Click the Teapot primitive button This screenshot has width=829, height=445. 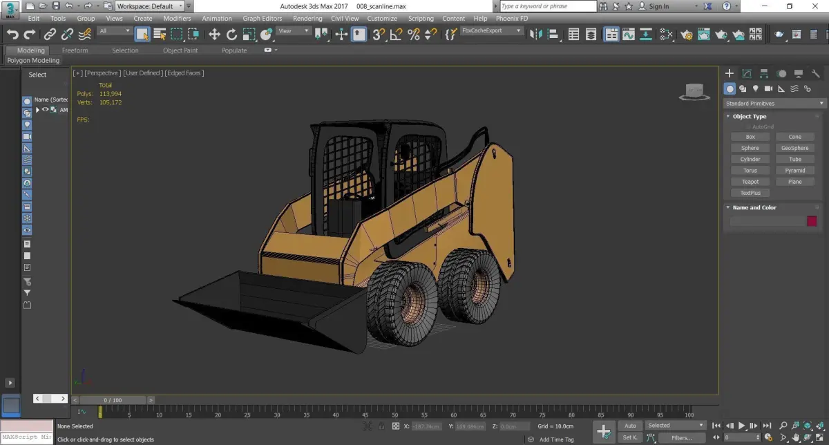click(750, 182)
